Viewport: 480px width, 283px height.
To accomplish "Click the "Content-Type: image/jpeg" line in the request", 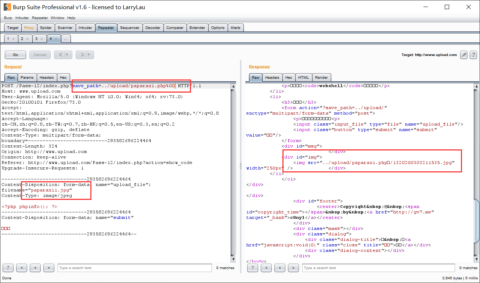I will point(37,196).
